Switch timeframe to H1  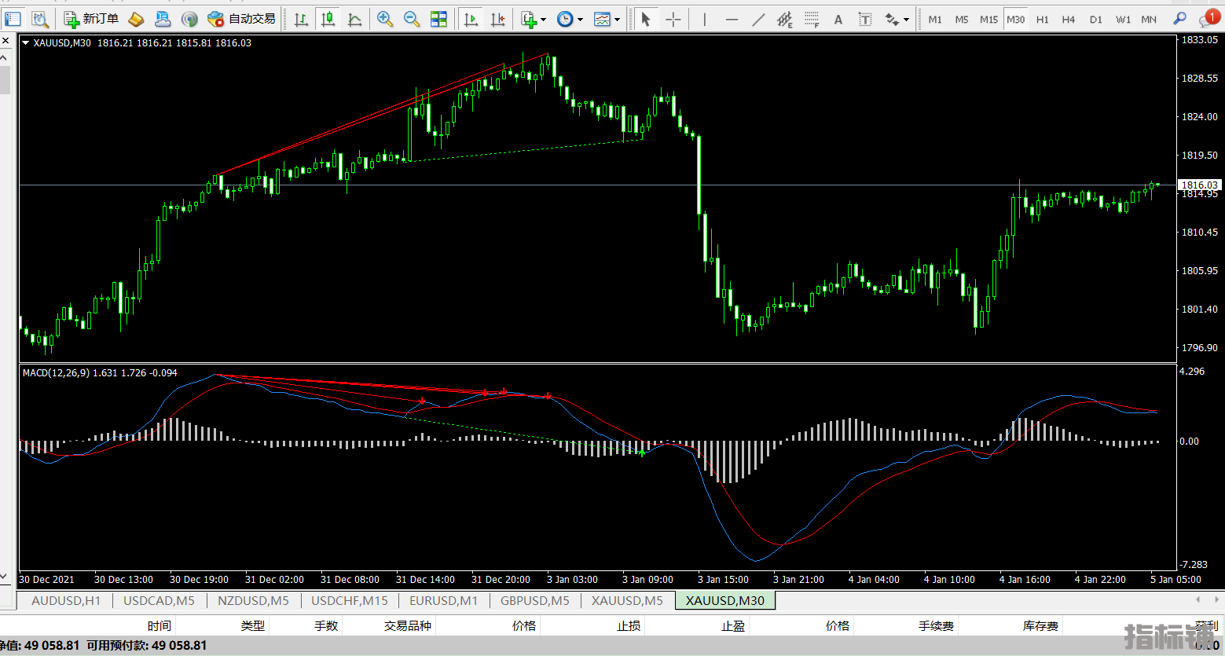pyautogui.click(x=1043, y=19)
